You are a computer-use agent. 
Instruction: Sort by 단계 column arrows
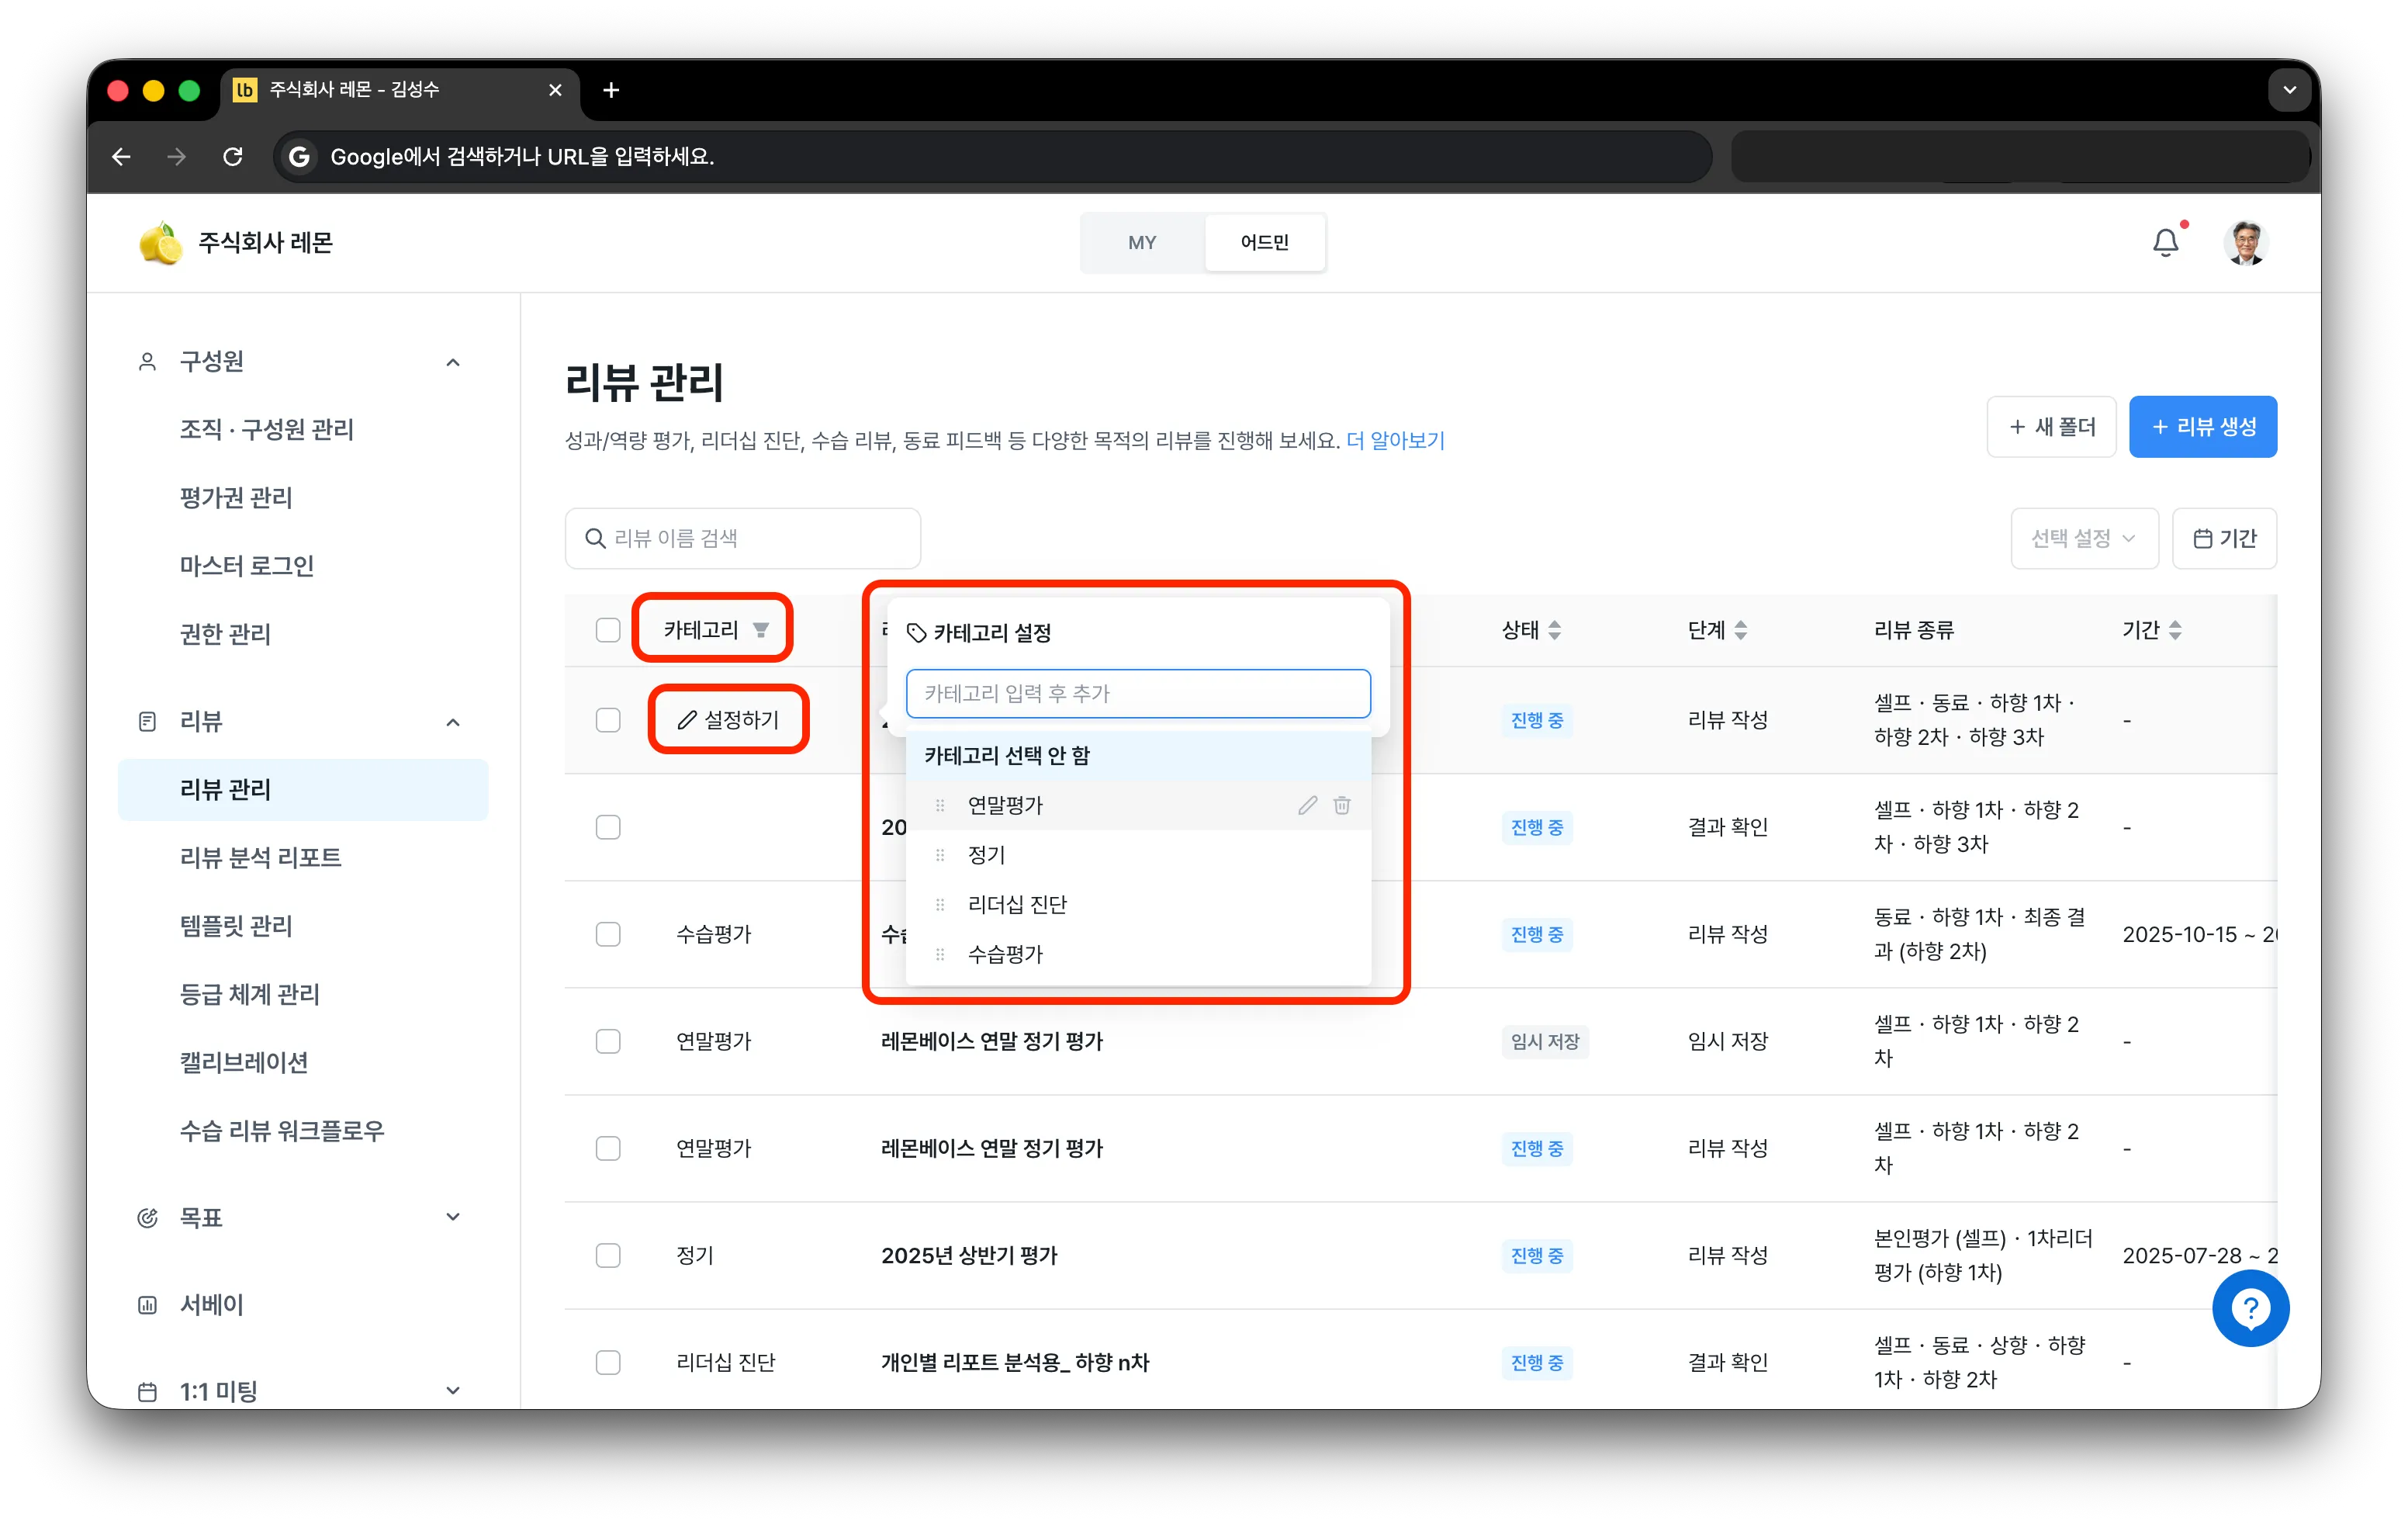pyautogui.click(x=1740, y=630)
